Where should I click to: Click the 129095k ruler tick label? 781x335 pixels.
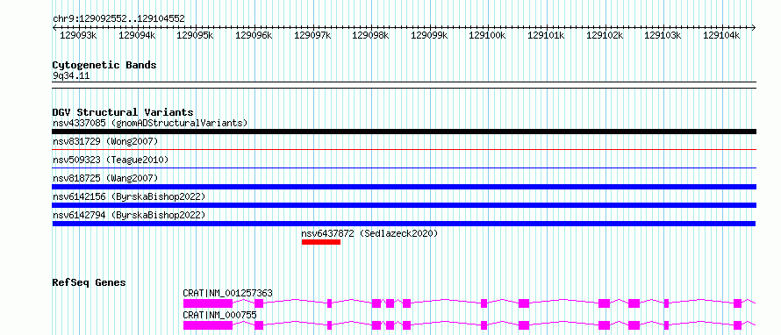195,35
